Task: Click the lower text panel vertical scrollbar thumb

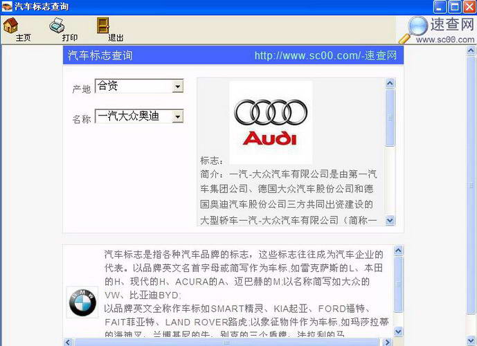Action: [399, 284]
